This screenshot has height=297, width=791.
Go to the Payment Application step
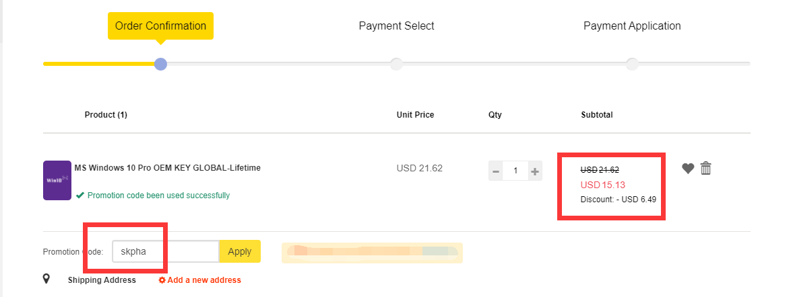pyautogui.click(x=632, y=26)
